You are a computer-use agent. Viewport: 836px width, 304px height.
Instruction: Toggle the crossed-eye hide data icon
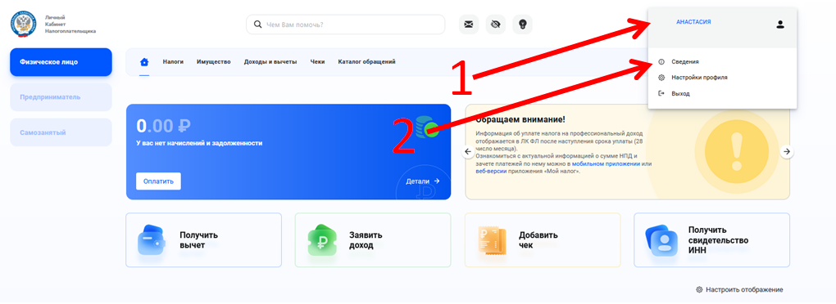[x=496, y=24]
